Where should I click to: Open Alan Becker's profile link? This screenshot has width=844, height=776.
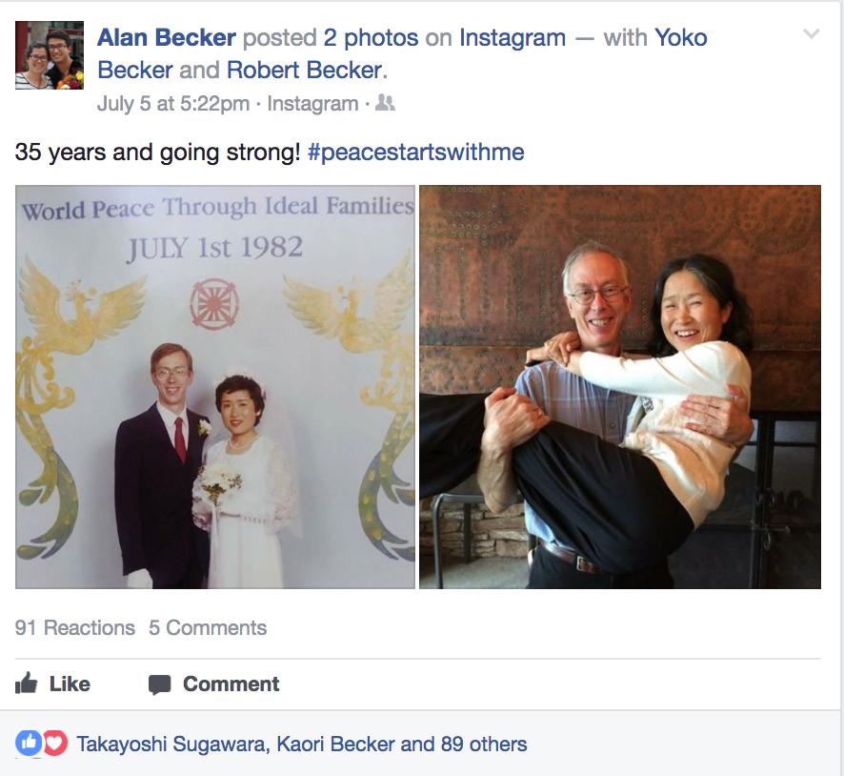[x=166, y=38]
